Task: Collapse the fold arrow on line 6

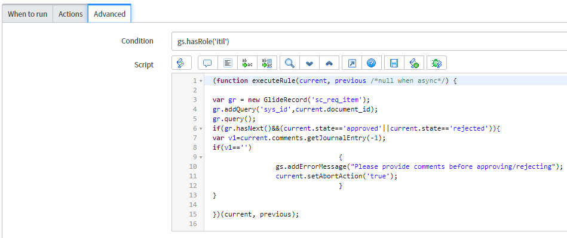Action: (201, 129)
